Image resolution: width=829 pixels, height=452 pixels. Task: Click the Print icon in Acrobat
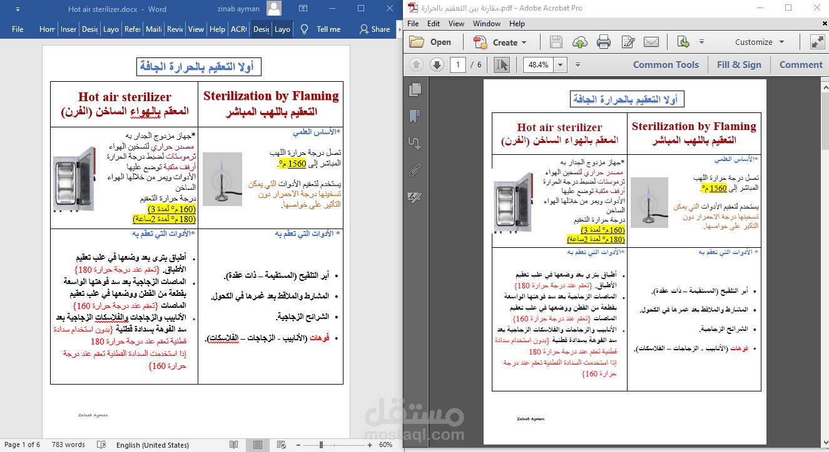(x=604, y=42)
